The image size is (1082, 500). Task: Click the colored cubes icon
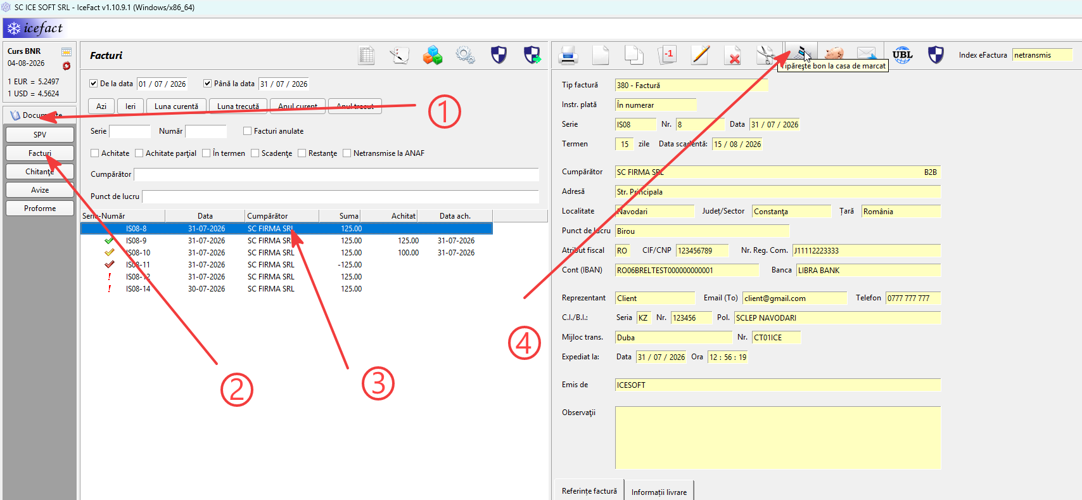[x=433, y=55]
